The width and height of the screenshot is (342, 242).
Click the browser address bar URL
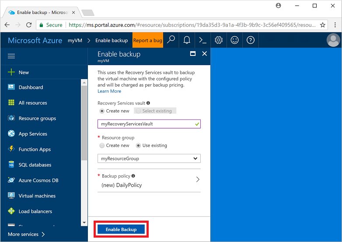[192, 25]
